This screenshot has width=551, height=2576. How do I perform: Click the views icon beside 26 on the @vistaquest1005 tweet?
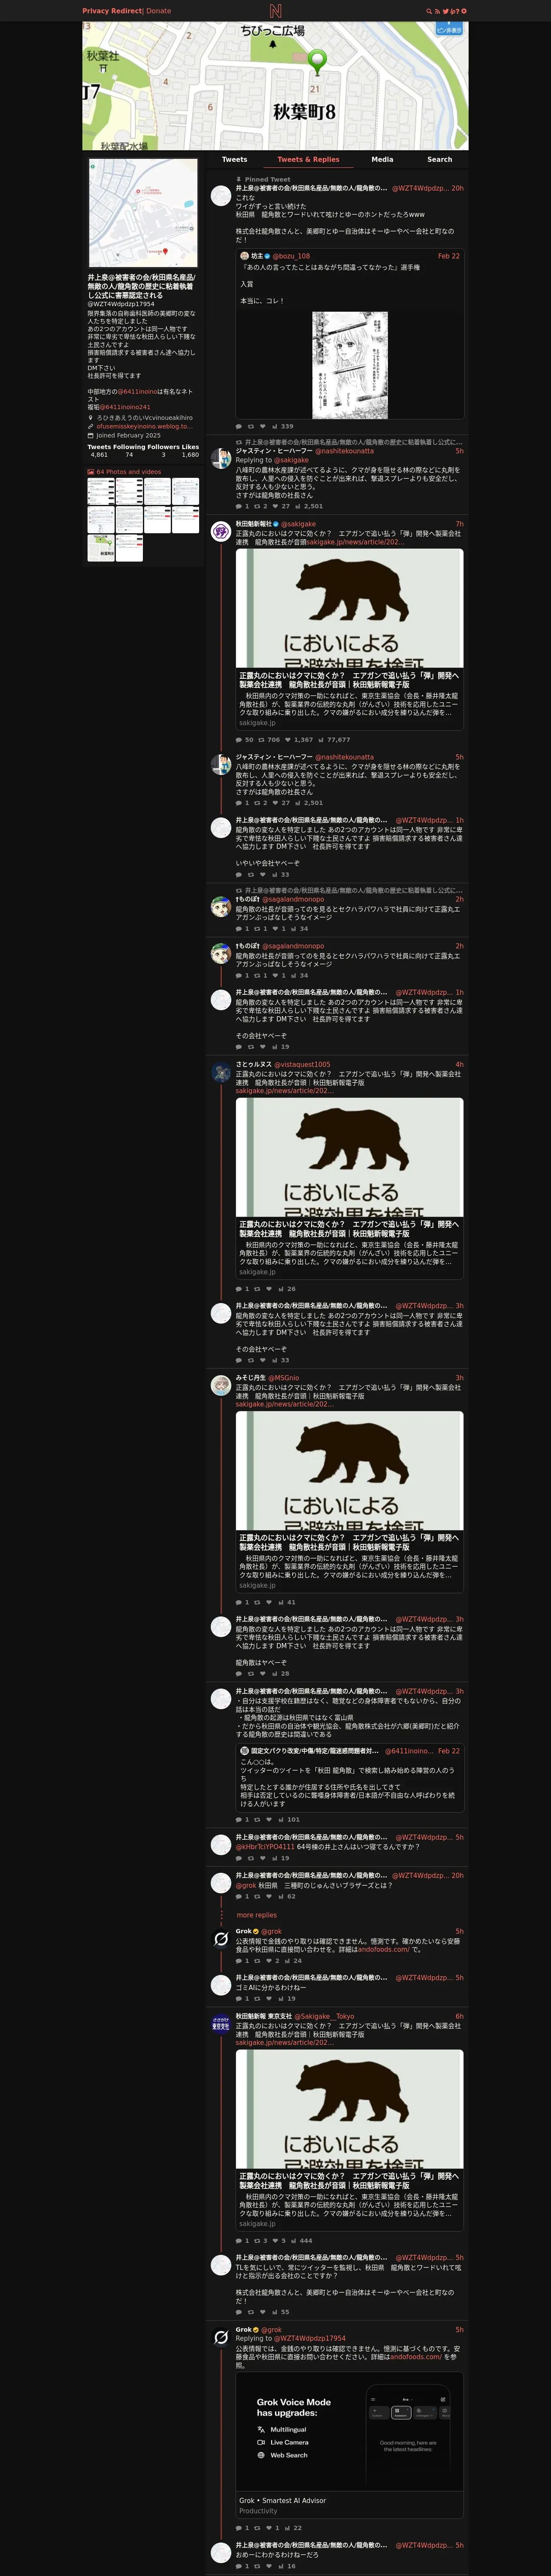pos(281,1289)
